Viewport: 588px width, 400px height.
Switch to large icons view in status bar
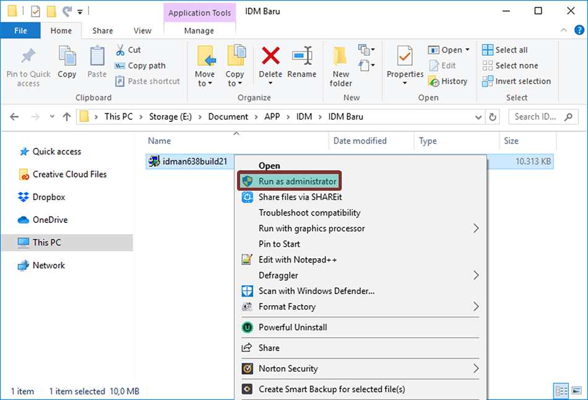576,391
